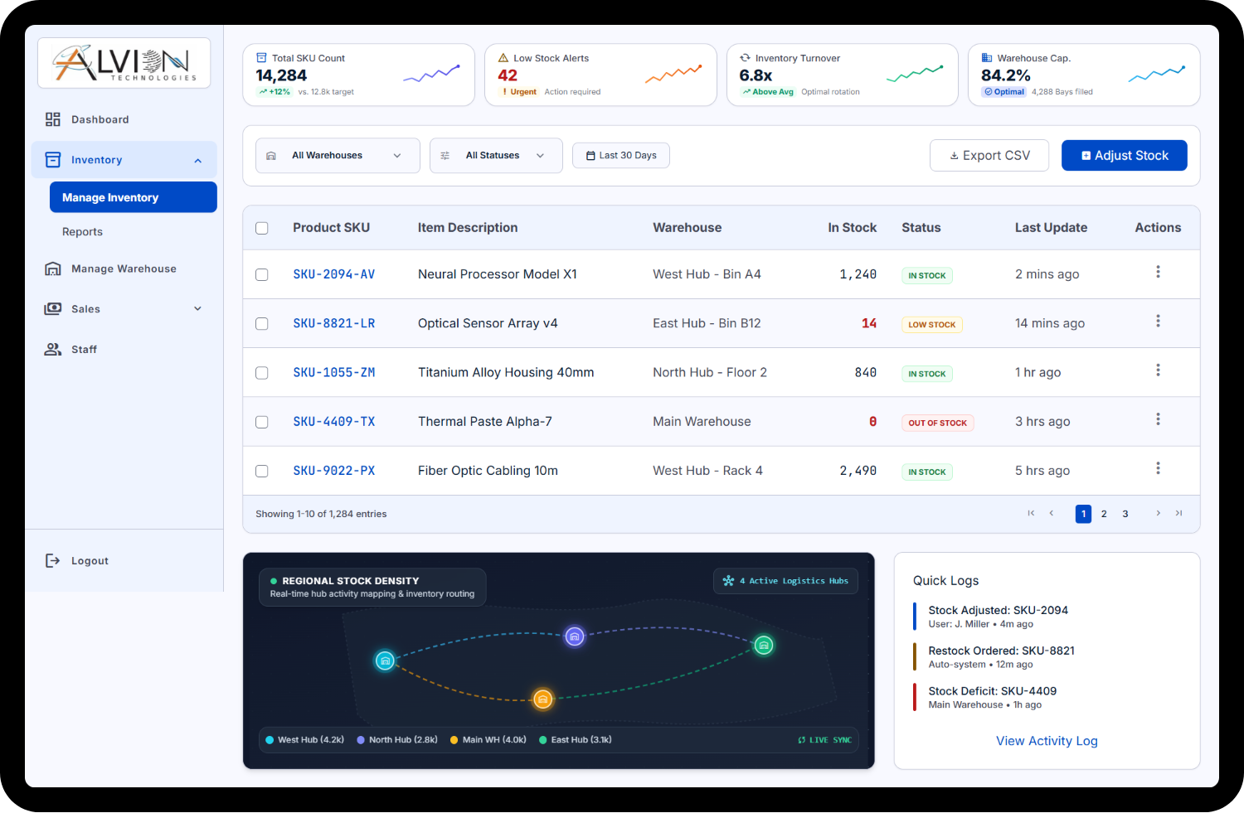Click the green East Hub map marker
Image resolution: width=1244 pixels, height=813 pixels.
coord(764,645)
